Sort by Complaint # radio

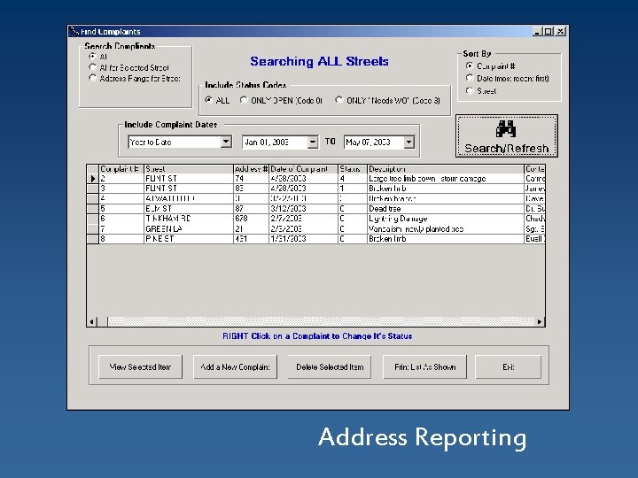(x=470, y=66)
